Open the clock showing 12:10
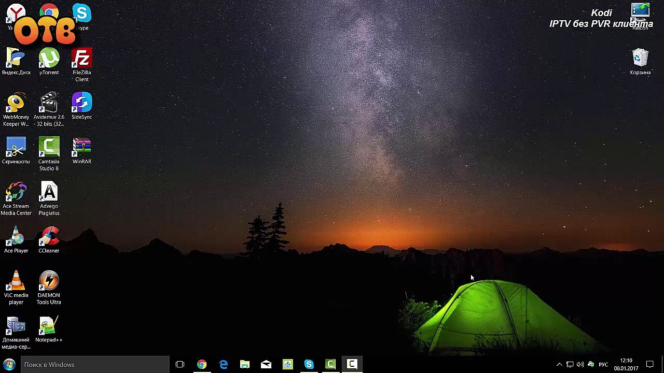Viewport: 664px width, 373px height. [x=626, y=365]
